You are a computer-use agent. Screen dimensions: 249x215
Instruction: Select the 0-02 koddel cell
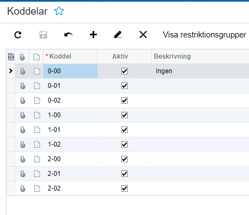(x=70, y=100)
